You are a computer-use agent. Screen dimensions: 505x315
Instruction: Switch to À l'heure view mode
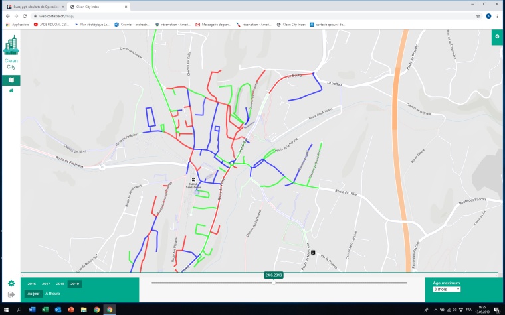52,294
